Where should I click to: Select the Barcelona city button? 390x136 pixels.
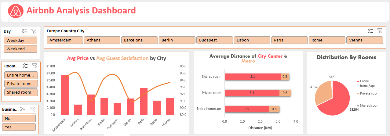click(x=139, y=40)
